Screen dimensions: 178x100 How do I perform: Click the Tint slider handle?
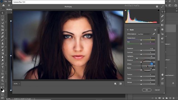[x=141, y=44]
